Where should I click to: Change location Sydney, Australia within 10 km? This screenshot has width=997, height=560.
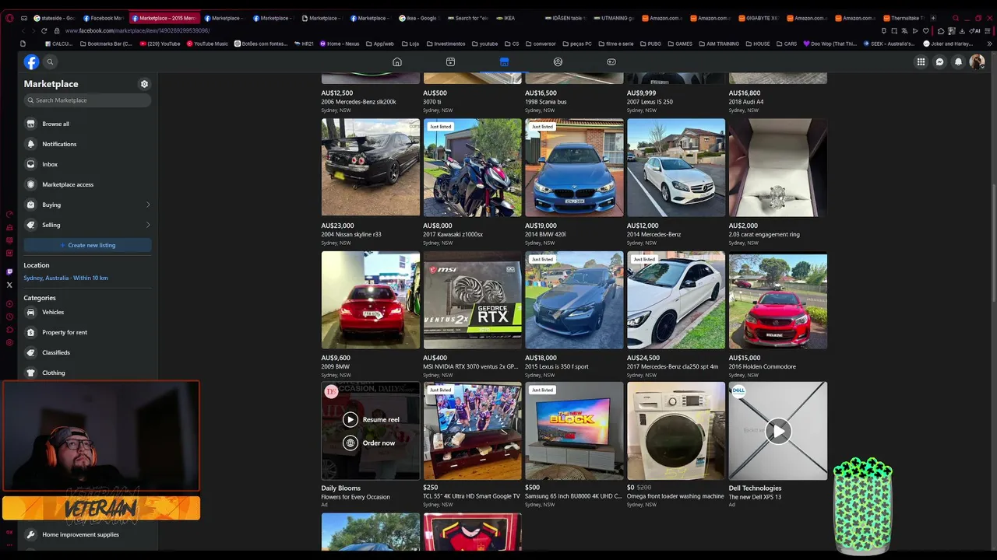[x=65, y=278]
